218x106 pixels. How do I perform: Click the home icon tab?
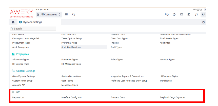pos(13,22)
